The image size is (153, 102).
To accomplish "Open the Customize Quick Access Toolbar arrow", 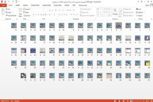I will (19, 2).
